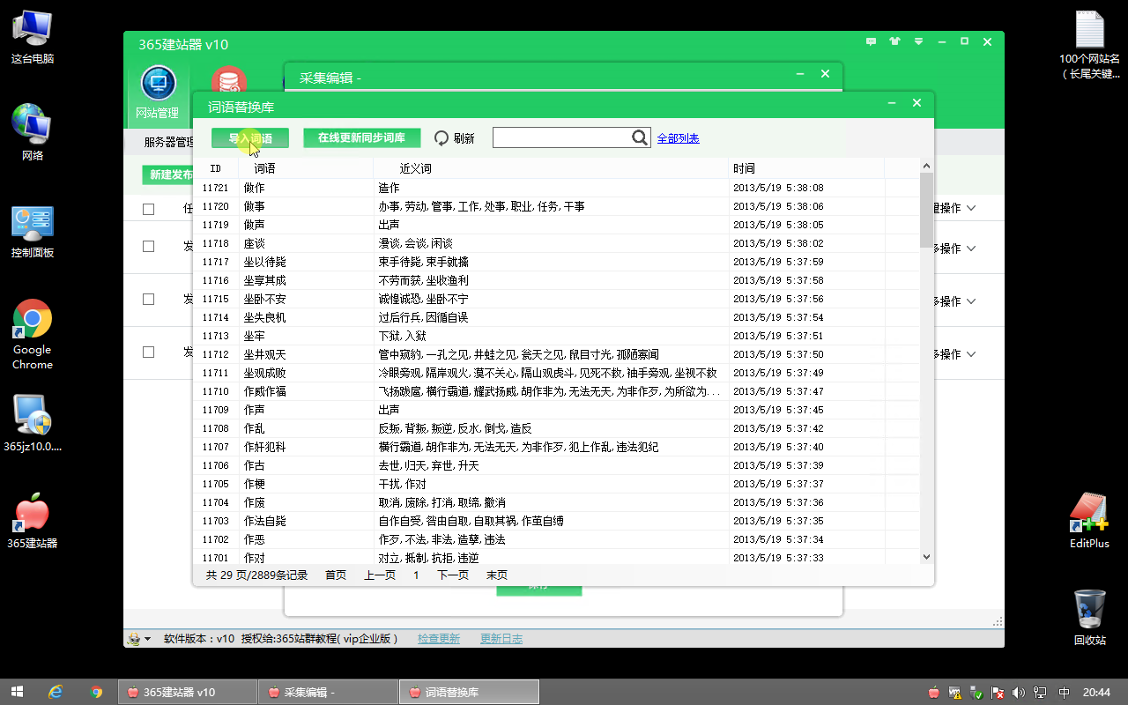Click the word list vertical scrollbar thumb
Viewport: 1128px width, 705px height.
pos(926,210)
